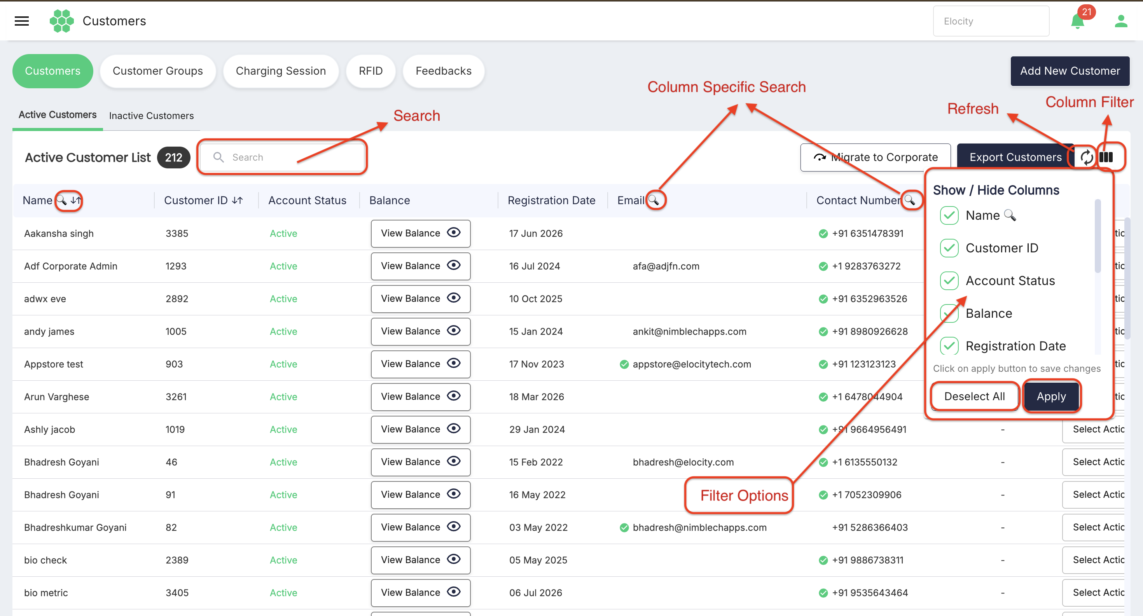The width and height of the screenshot is (1143, 616).
Task: Click the Elocity field in header
Action: coord(991,21)
